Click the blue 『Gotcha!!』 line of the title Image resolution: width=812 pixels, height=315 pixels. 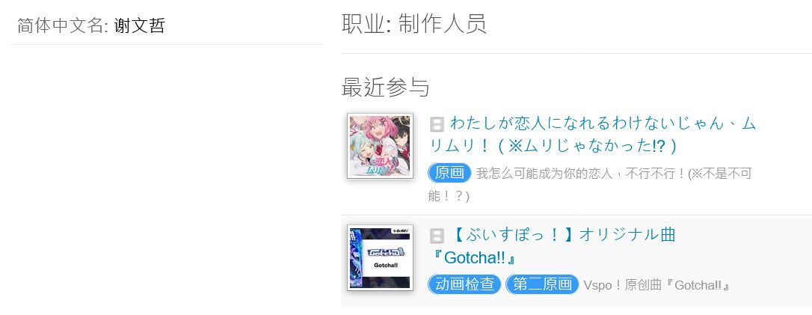point(474,257)
